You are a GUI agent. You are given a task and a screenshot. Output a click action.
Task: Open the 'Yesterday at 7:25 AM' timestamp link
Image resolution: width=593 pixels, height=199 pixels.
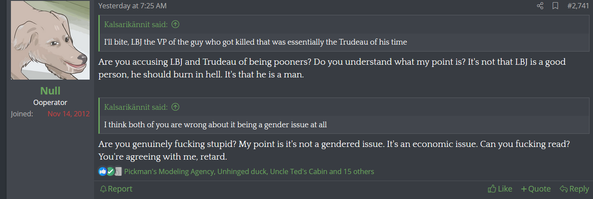[x=132, y=6]
